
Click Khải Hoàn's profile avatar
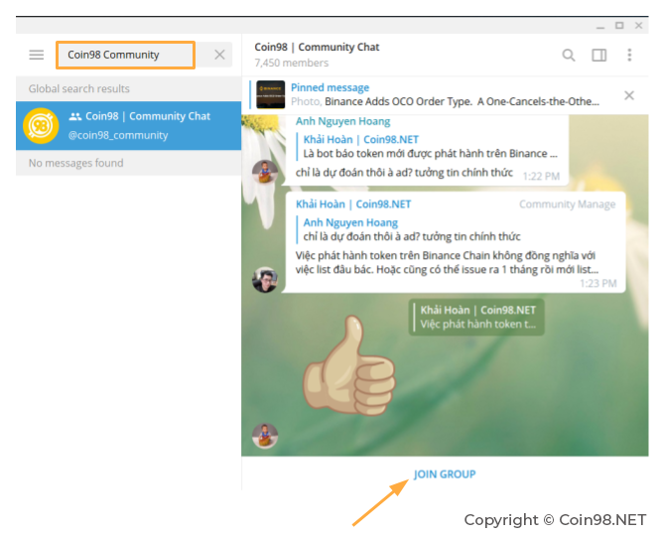[265, 280]
